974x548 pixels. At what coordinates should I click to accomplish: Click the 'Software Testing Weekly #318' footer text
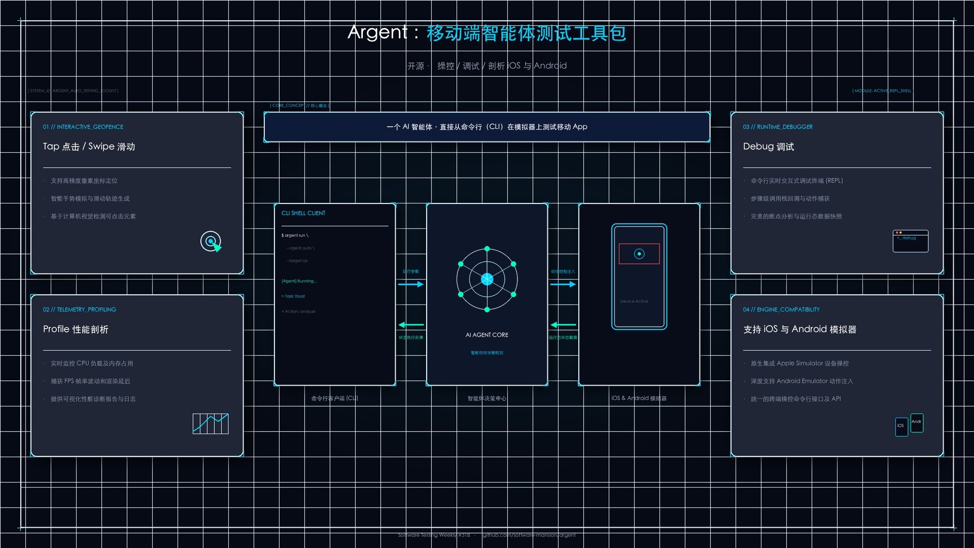434,535
